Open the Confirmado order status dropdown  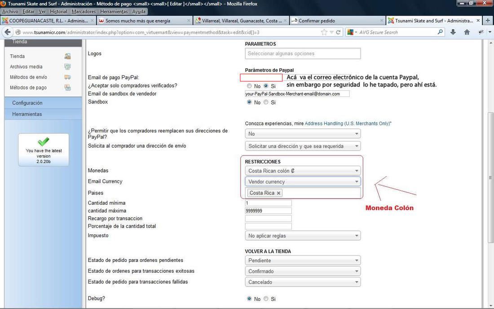[303, 271]
